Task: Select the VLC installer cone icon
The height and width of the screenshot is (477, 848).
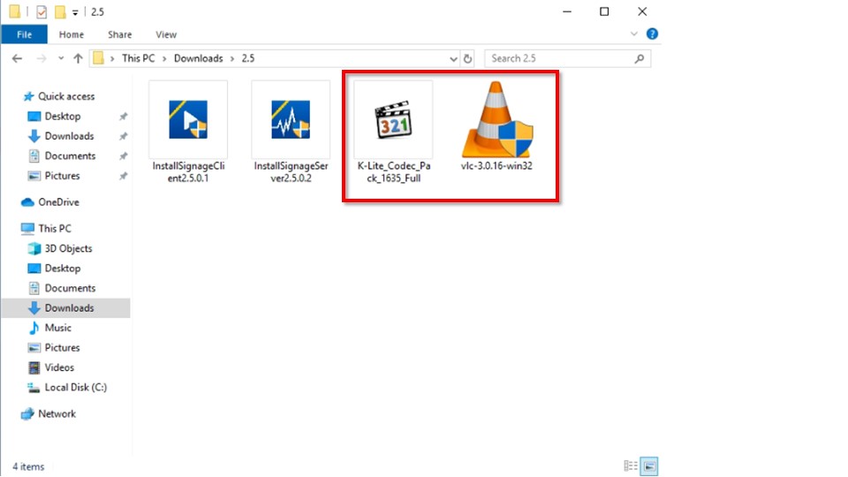Action: click(496, 122)
